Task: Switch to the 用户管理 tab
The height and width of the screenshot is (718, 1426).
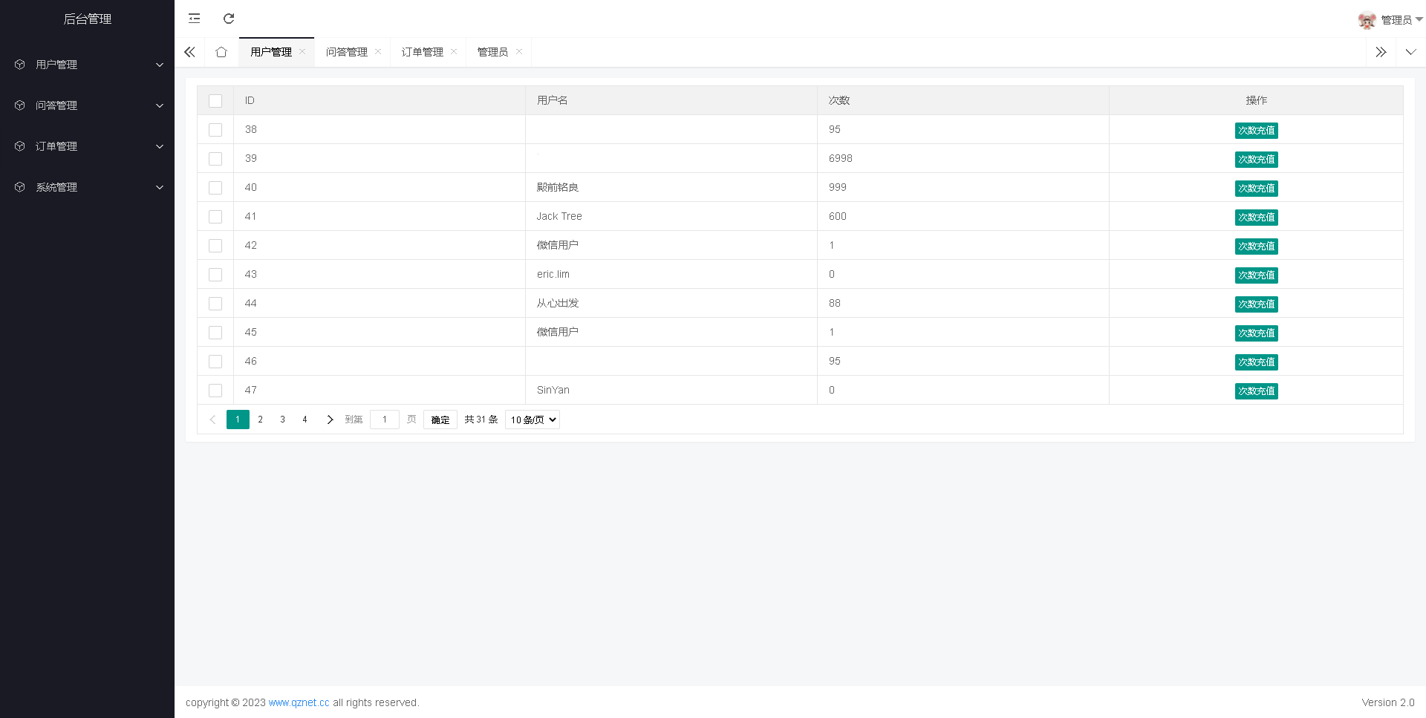Action: click(271, 52)
